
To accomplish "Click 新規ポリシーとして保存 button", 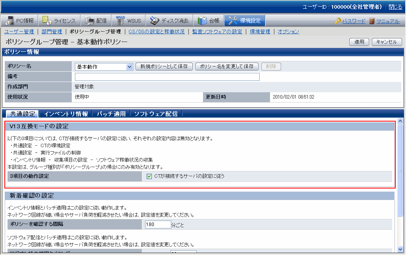I will point(164,67).
